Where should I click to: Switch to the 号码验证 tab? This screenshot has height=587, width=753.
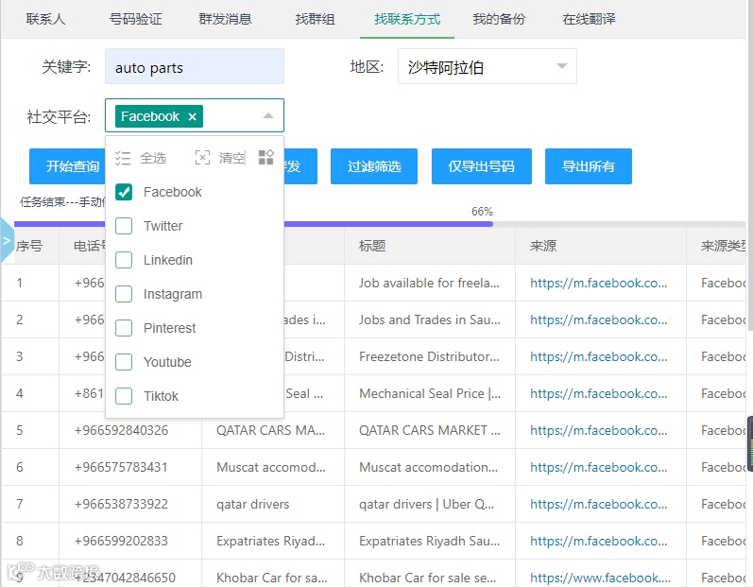[135, 19]
